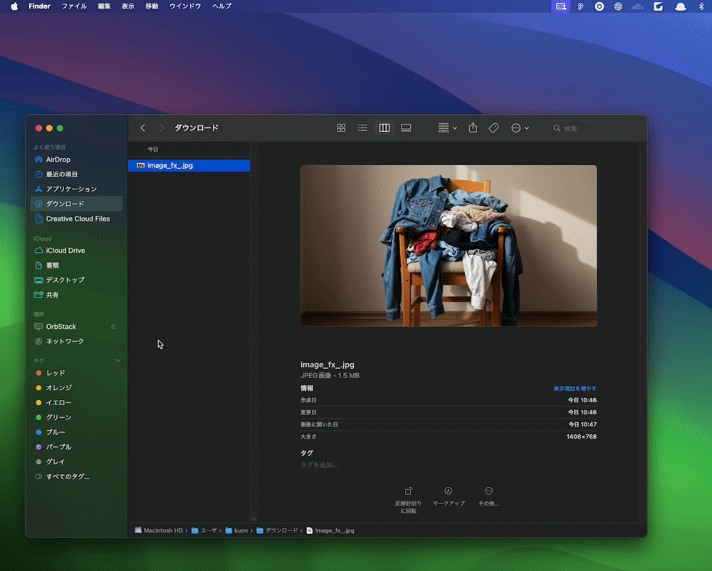
Task: Open the Finder menu
Action: tap(39, 6)
